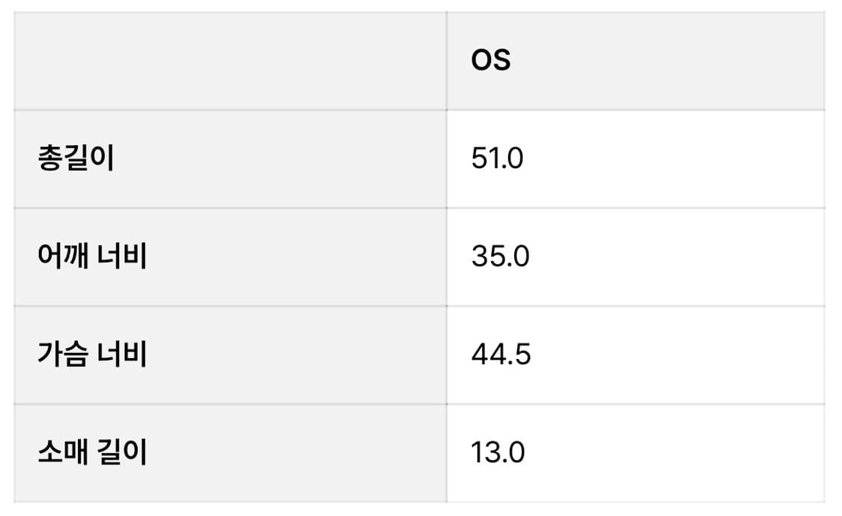
Task: Select the 가슴 너비 row label
Action: coord(92,354)
